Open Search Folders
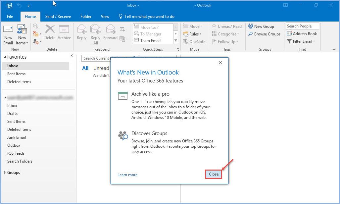The width and height of the screenshot is (340, 204). 20,161
